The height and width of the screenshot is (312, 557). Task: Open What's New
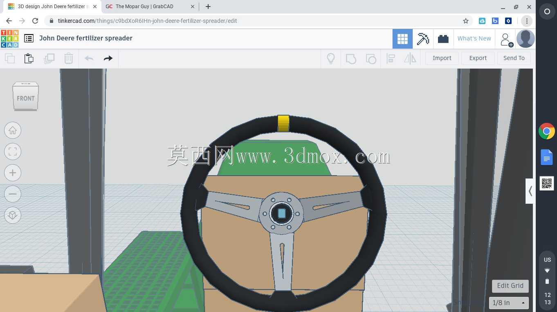(474, 38)
